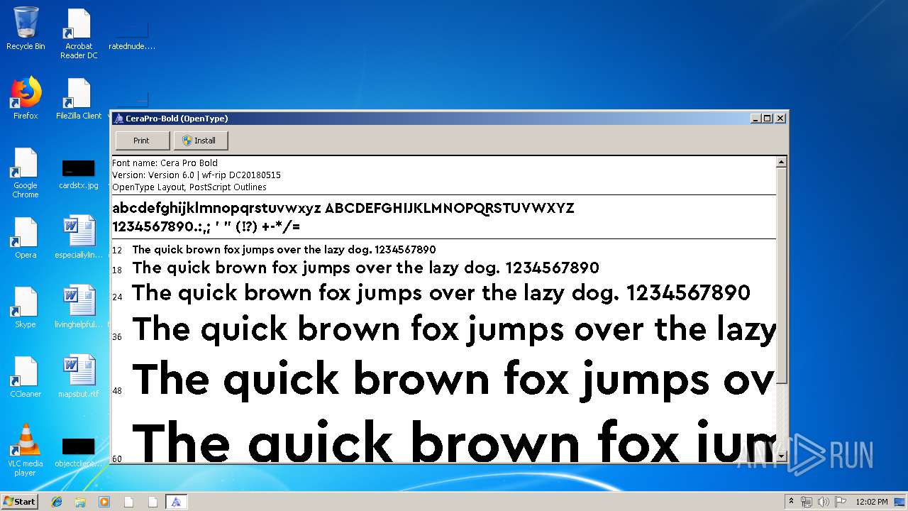Image resolution: width=908 pixels, height=511 pixels.
Task: Select the especiallylin Word document icon
Action: [79, 238]
